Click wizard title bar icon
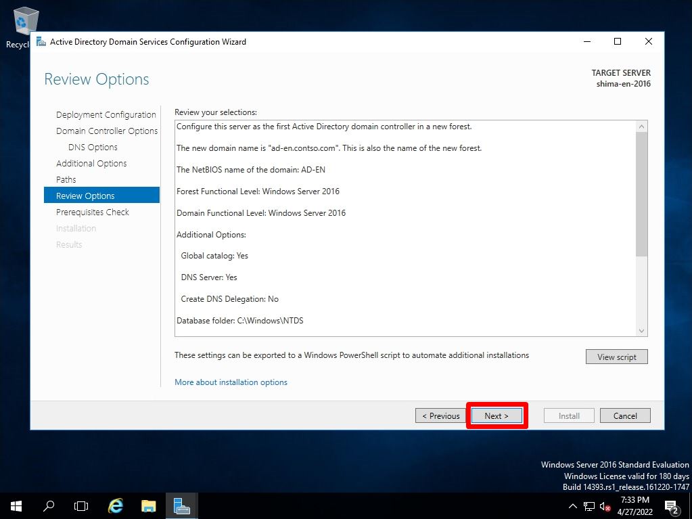Image resolution: width=692 pixels, height=519 pixels. coord(41,41)
